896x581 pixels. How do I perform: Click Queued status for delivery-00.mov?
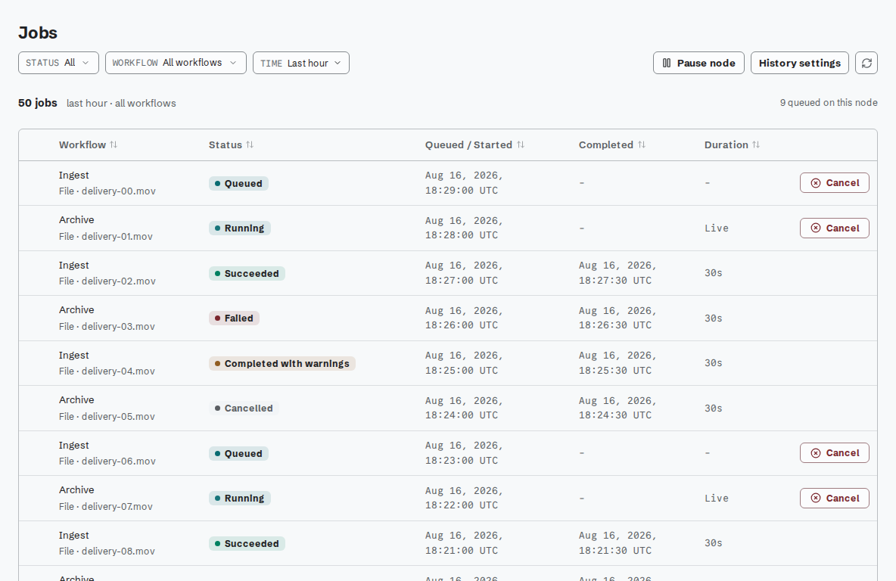(238, 183)
